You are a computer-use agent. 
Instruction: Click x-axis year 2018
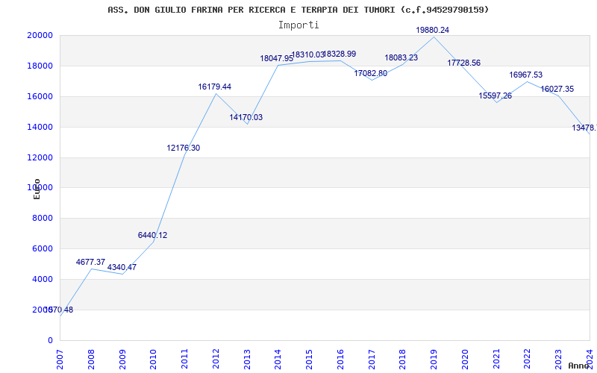pyautogui.click(x=403, y=360)
